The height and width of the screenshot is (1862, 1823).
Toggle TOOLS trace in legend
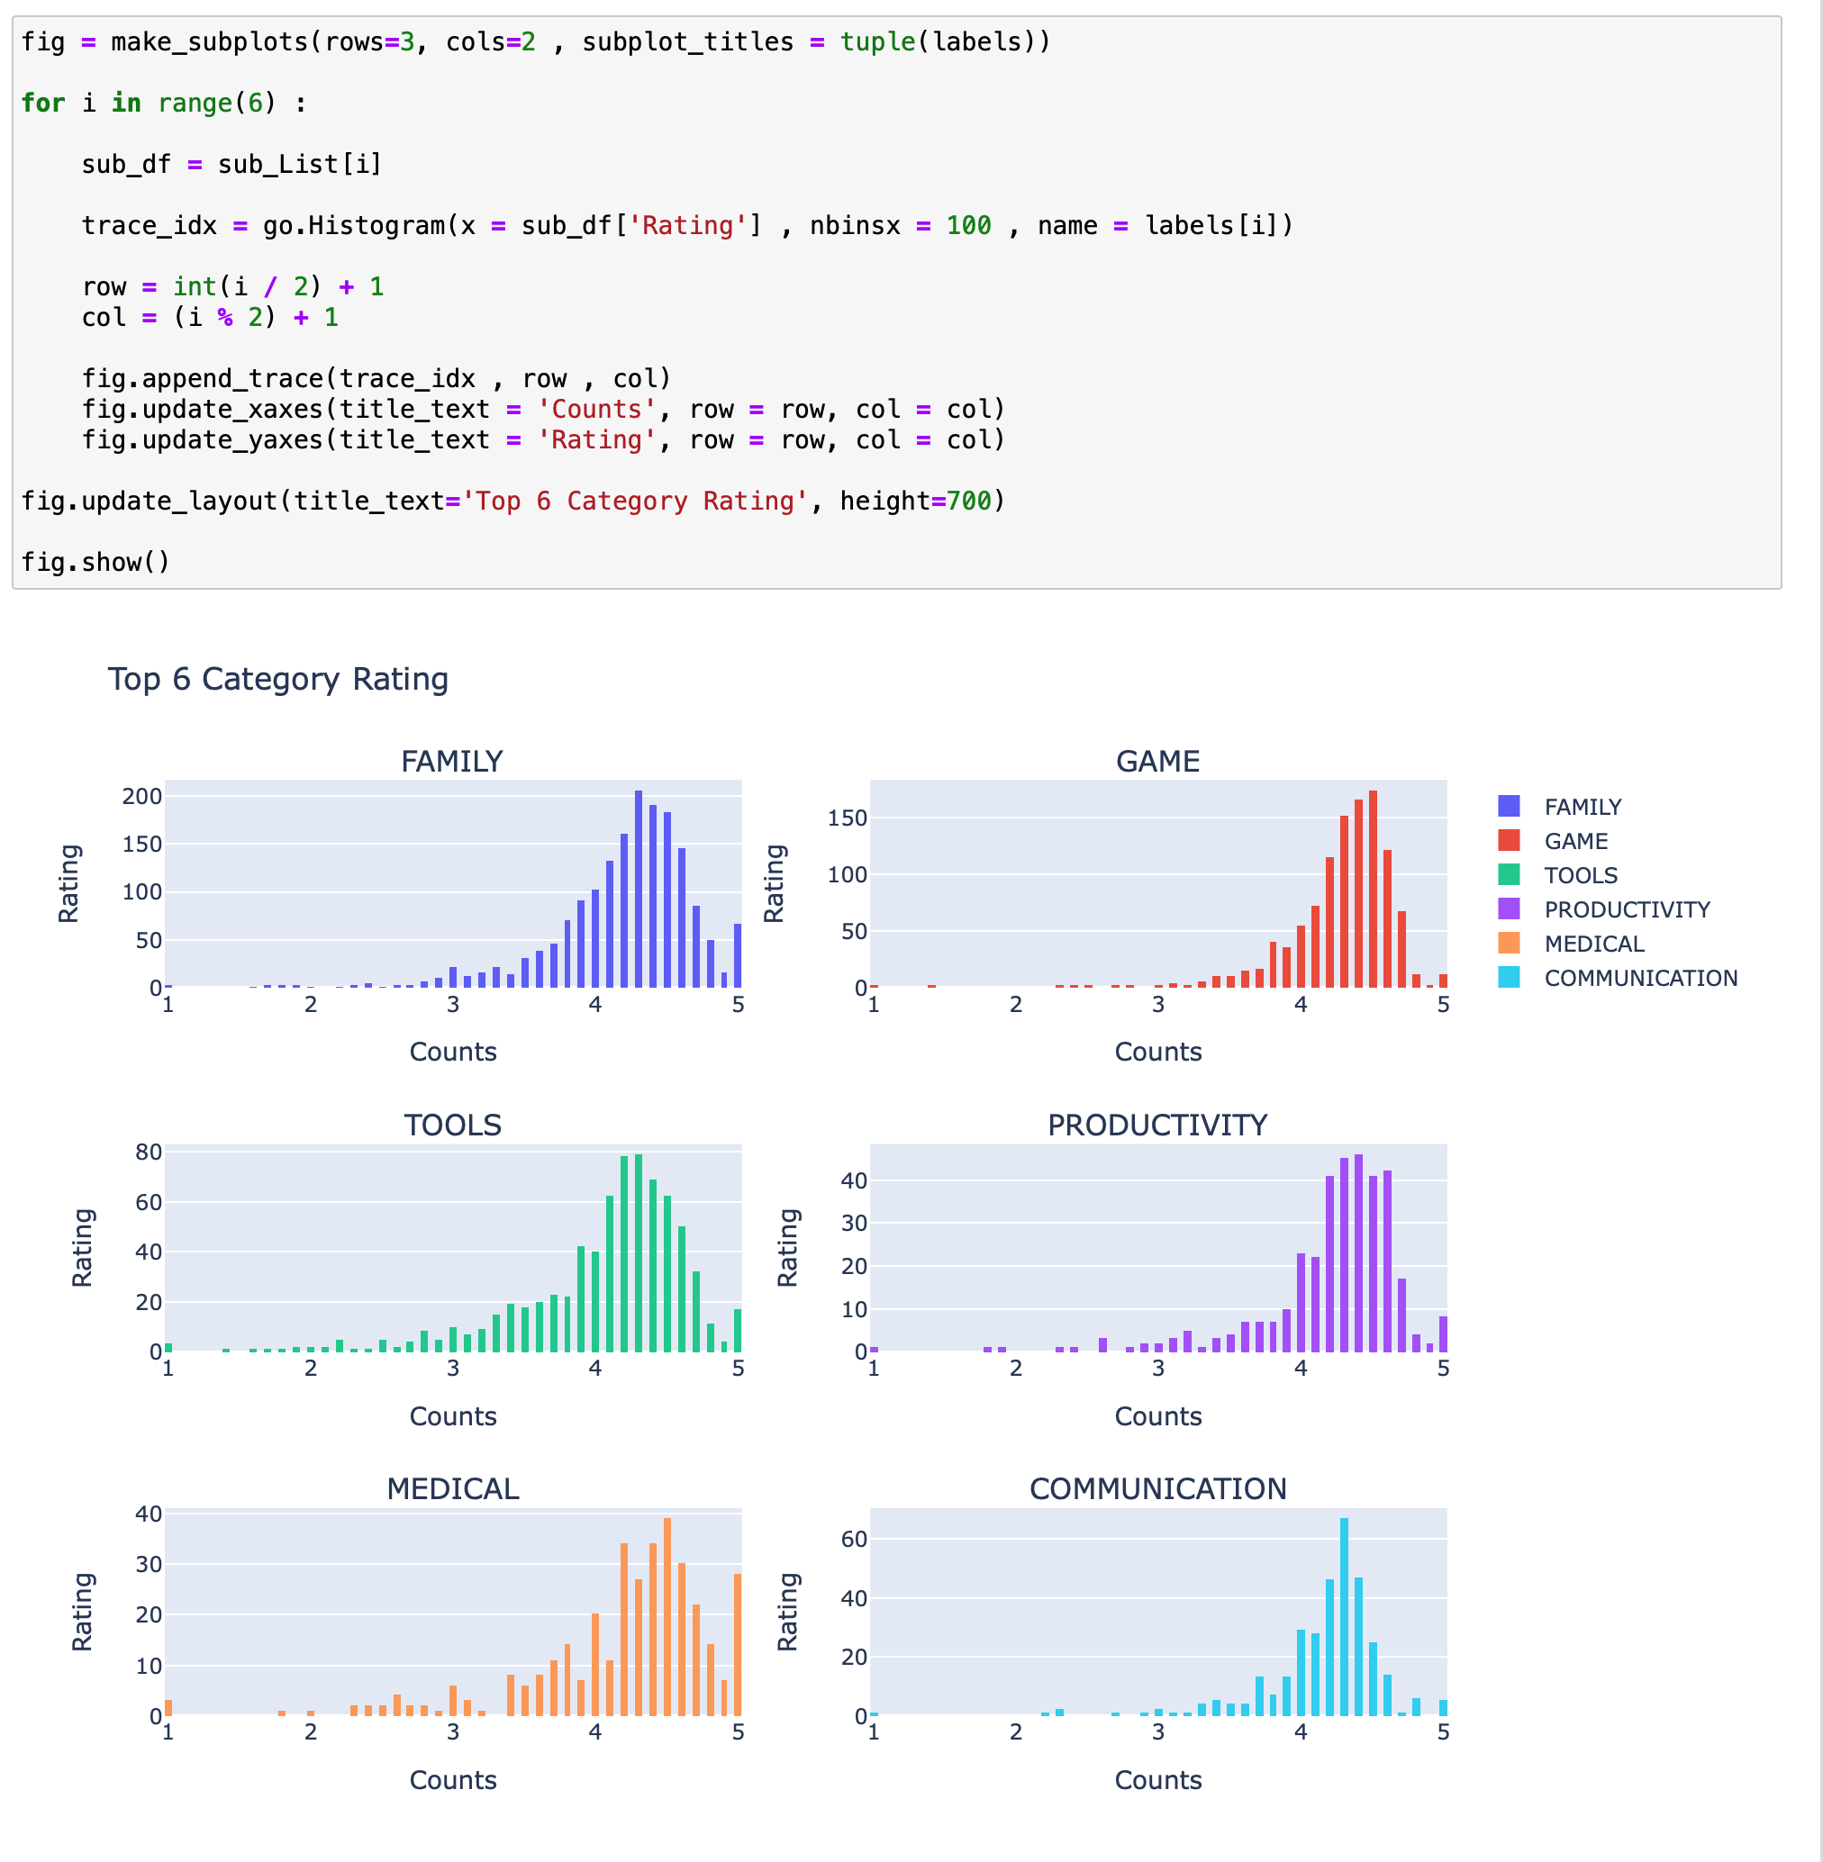[x=1580, y=875]
